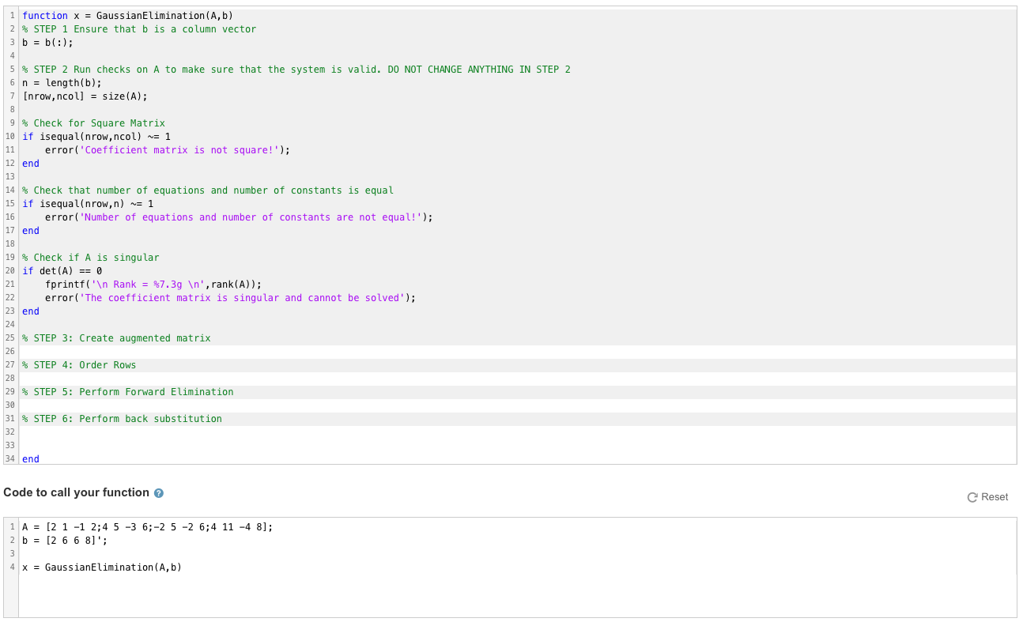Click the final 'end' keyword on line 34

click(30, 458)
